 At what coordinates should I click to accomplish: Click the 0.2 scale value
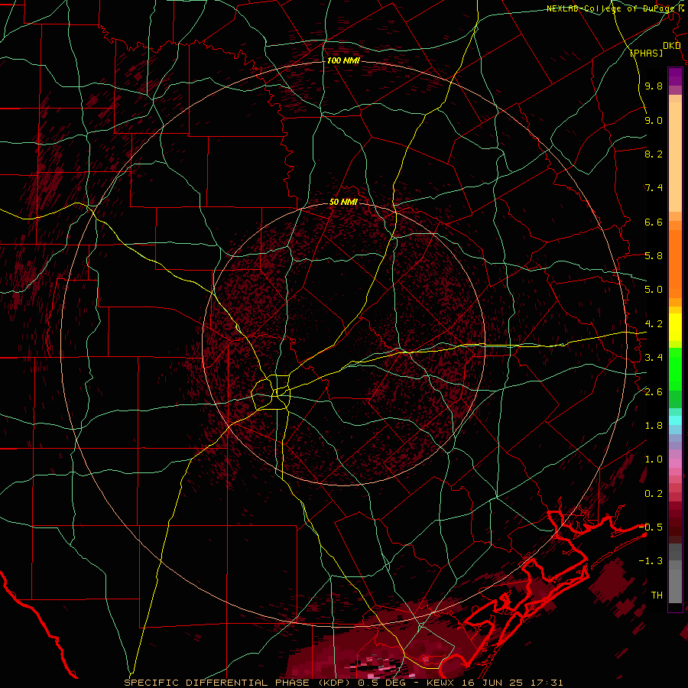point(654,494)
